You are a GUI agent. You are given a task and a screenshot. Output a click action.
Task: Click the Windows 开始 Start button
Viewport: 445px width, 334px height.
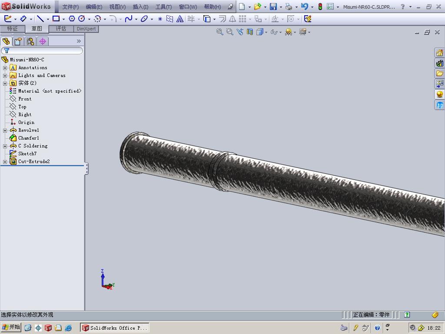coord(11,327)
